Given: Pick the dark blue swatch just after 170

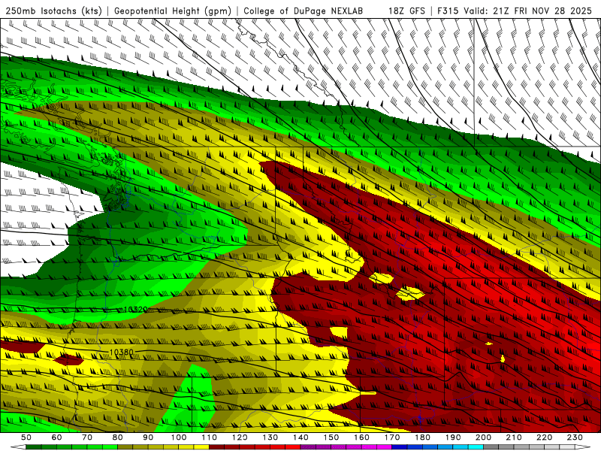Looking at the screenshot, I should point(400,447).
